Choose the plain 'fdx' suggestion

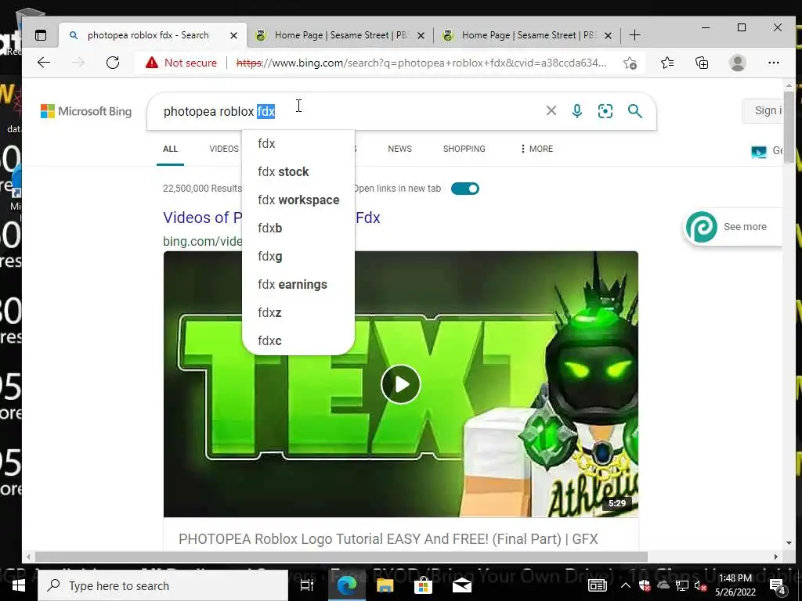(x=298, y=144)
